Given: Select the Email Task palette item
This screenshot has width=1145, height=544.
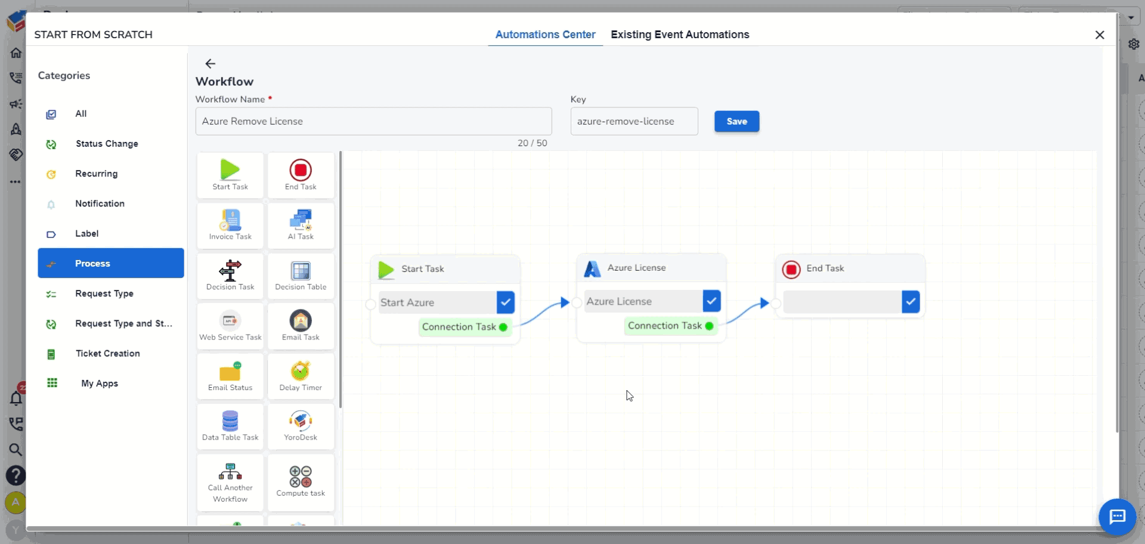Looking at the screenshot, I should [301, 326].
